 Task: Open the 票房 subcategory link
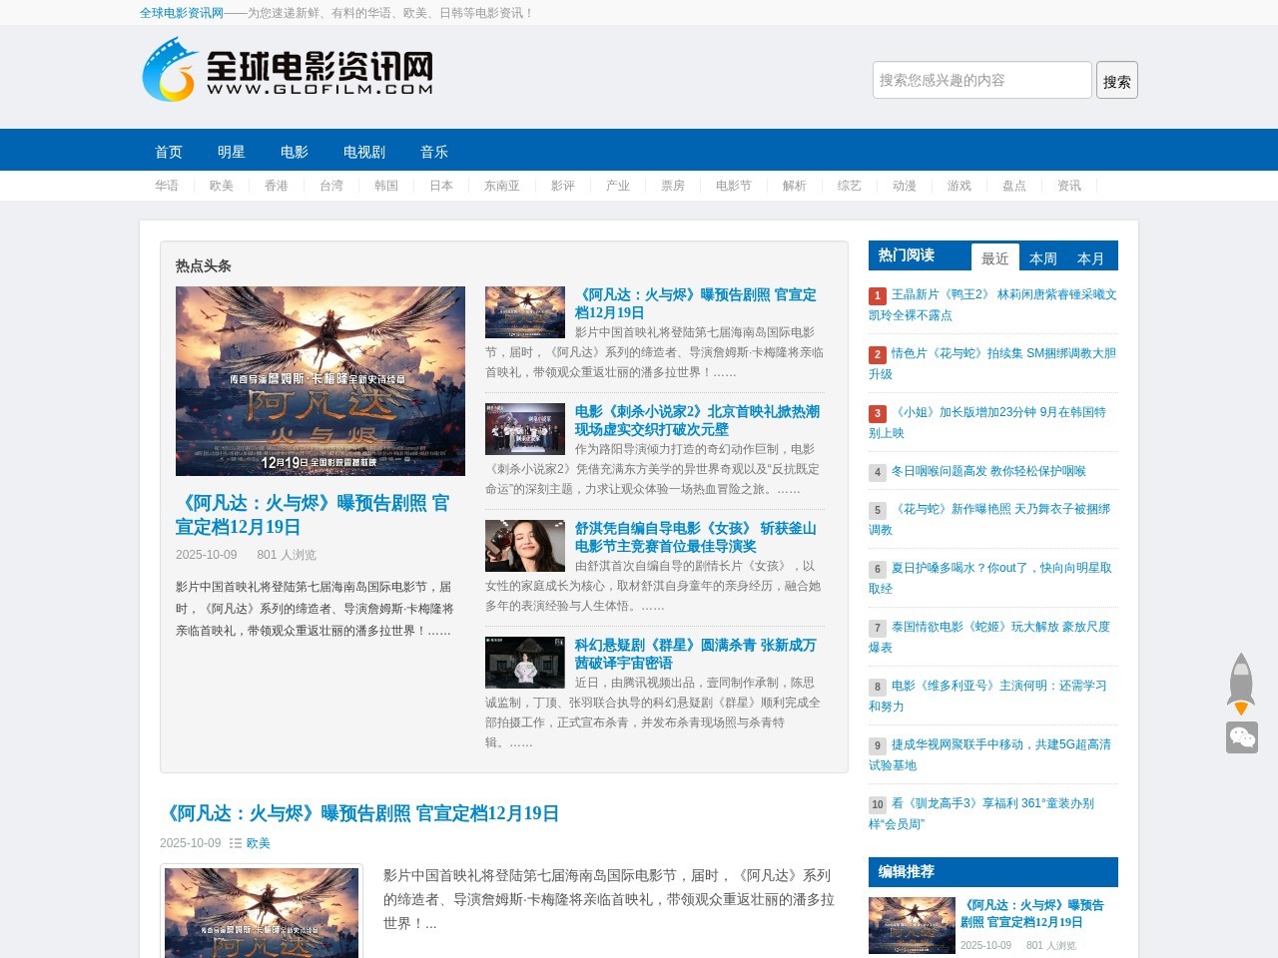[x=673, y=186]
